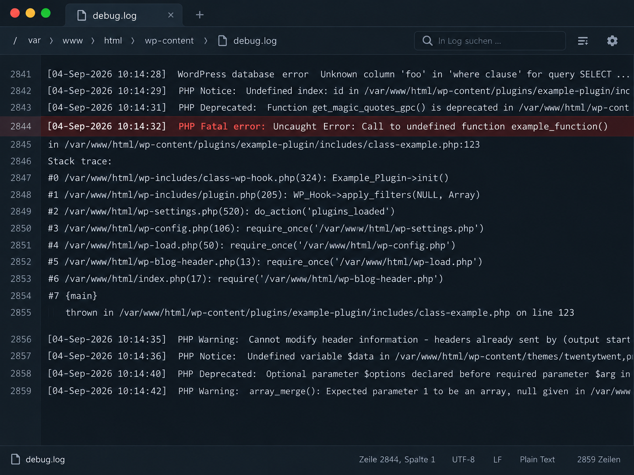
Task: Click 'thrown in' line 2855
Action: (320, 313)
